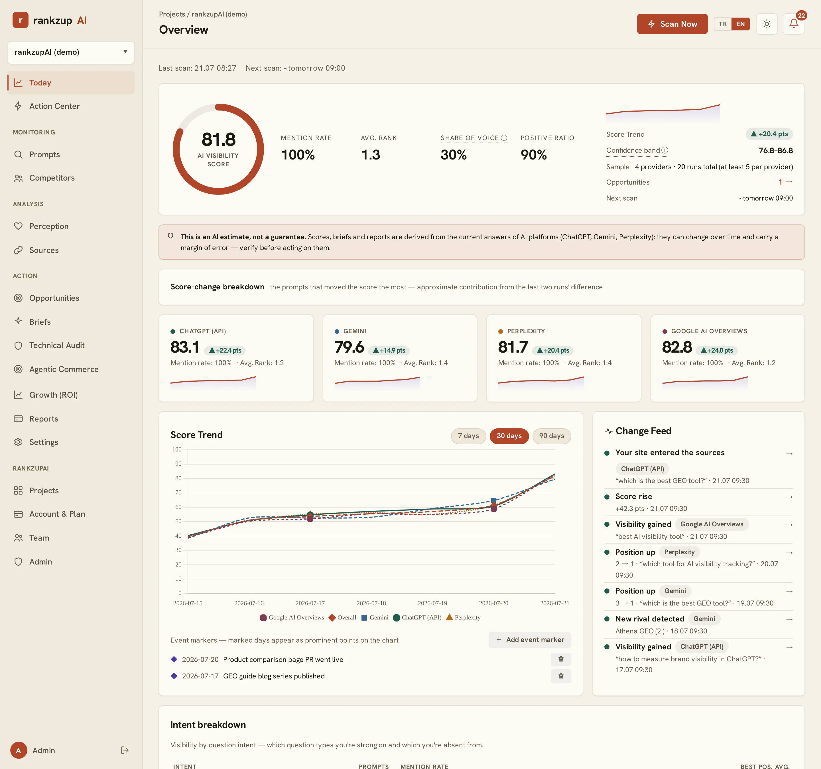Click the Projects breadcrumb link
The height and width of the screenshot is (769, 821).
(x=172, y=14)
